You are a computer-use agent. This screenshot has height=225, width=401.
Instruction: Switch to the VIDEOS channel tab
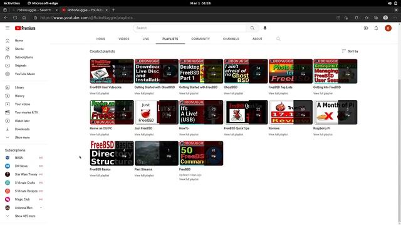tap(124, 39)
